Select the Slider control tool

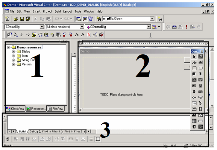[x=194, y=97]
